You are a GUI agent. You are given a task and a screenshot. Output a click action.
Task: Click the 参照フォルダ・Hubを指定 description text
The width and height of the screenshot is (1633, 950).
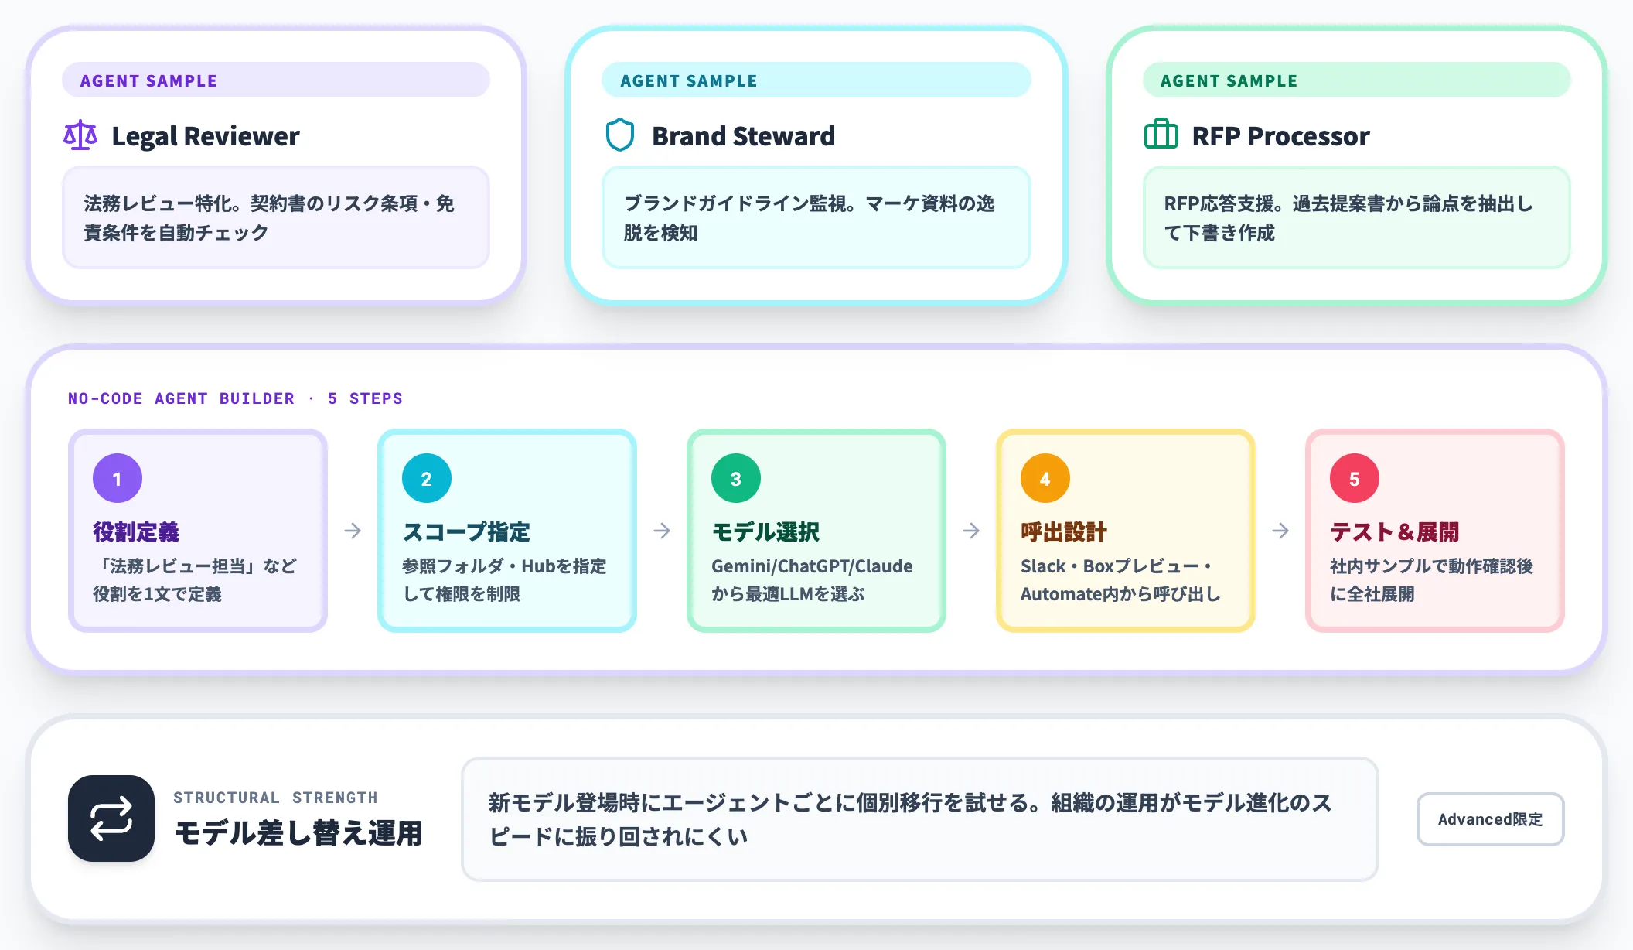[x=504, y=579]
